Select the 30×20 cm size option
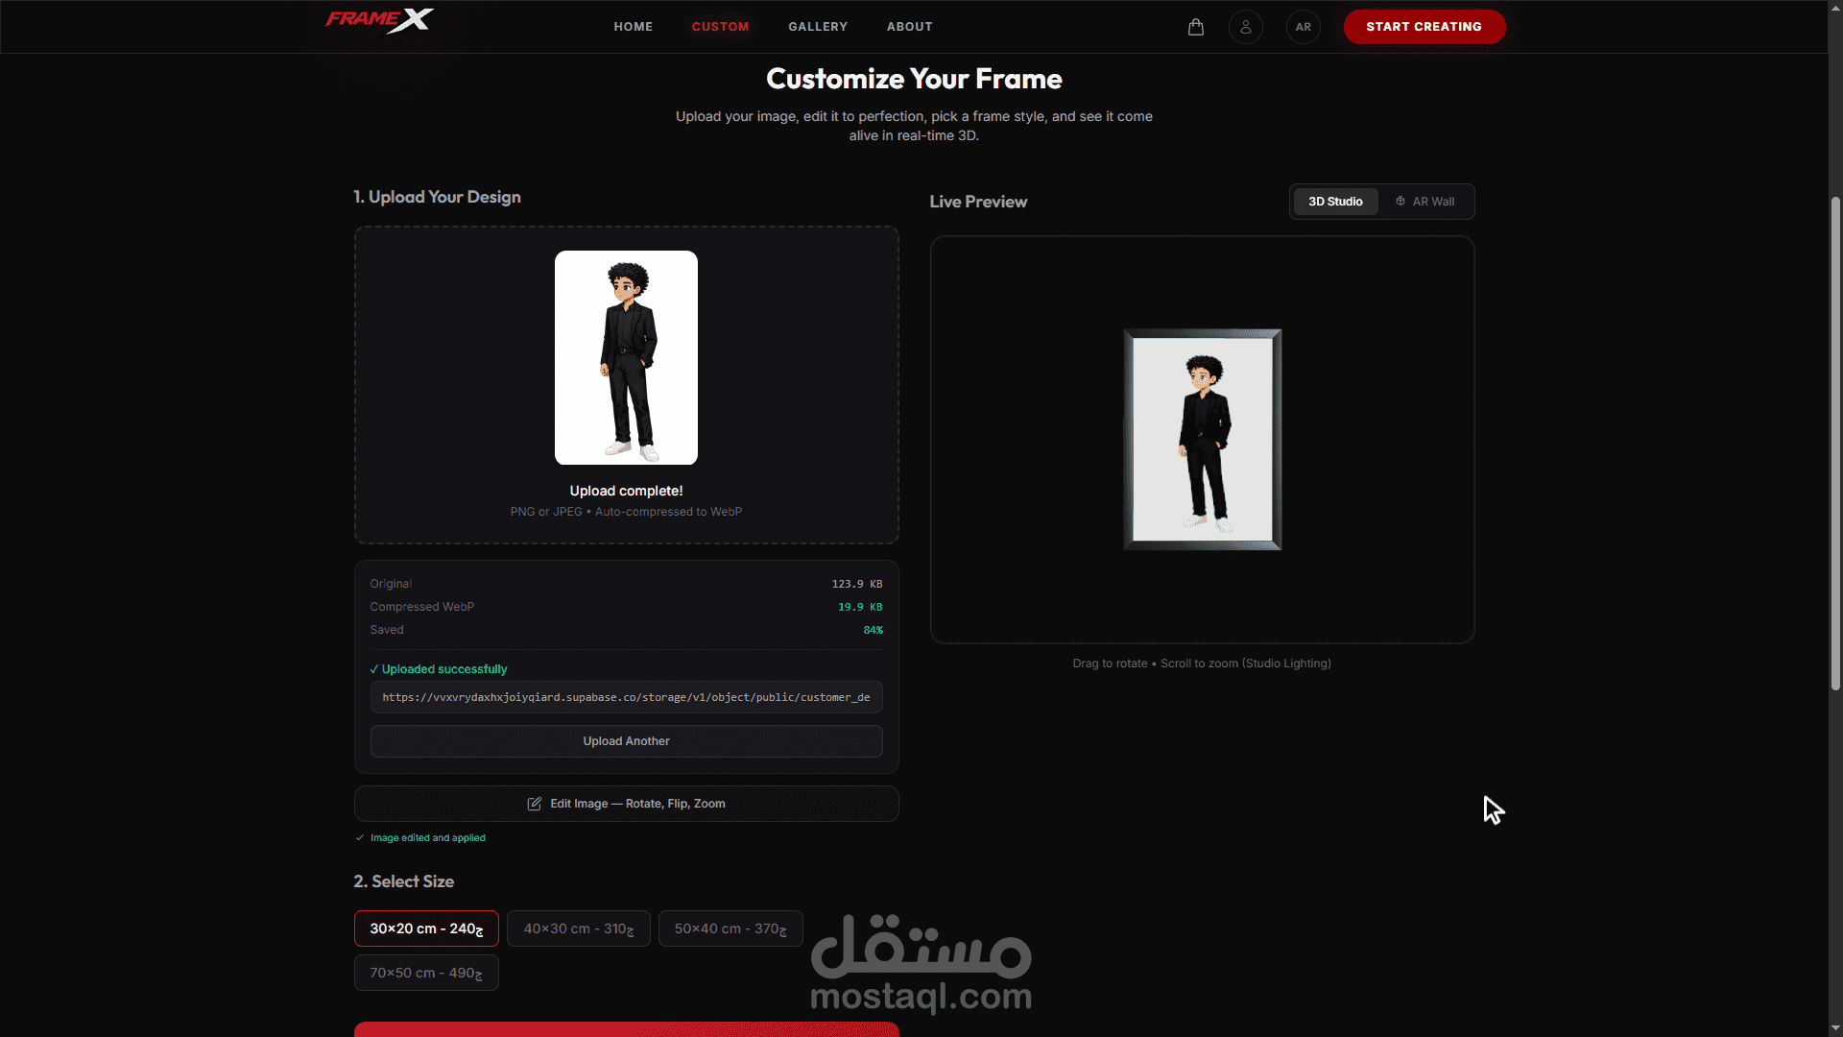 coord(426,928)
